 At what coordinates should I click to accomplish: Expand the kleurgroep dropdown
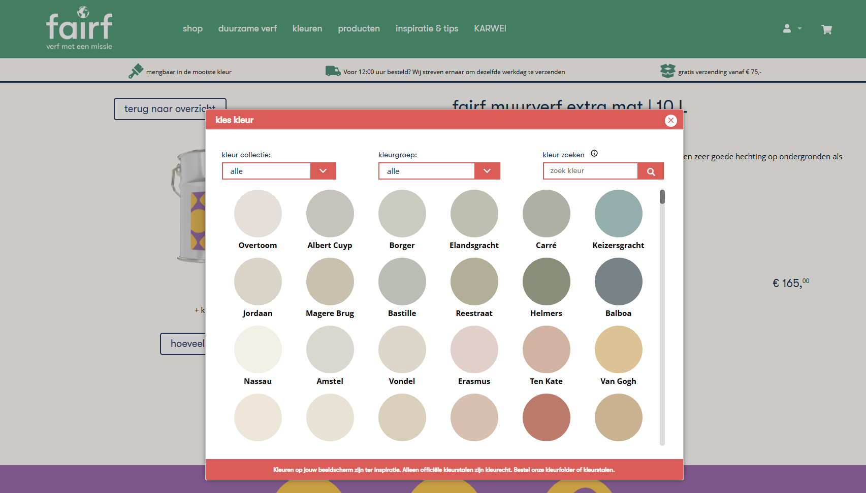coord(487,171)
